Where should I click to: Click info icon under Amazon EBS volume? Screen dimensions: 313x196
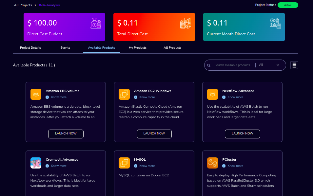coord(47,97)
